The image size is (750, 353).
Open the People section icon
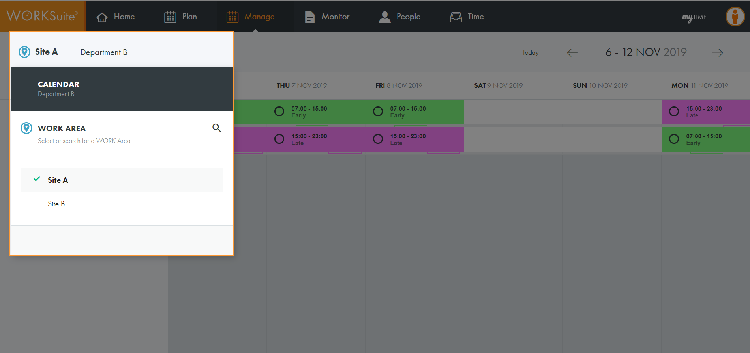384,17
